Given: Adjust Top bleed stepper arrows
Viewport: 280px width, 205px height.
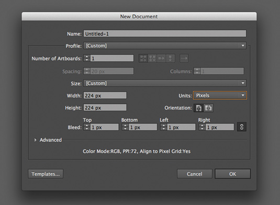Looking at the screenshot, I should [x=87, y=127].
